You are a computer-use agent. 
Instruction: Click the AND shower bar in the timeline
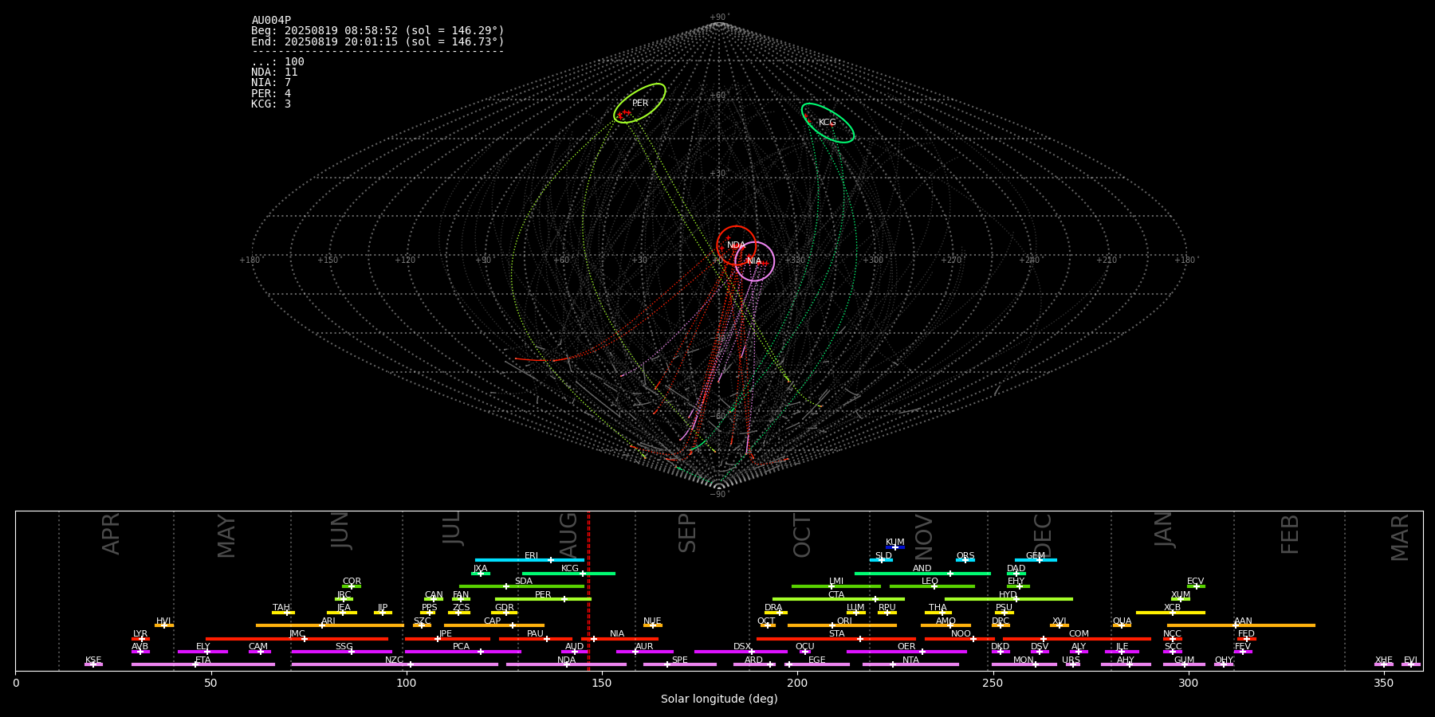tap(922, 574)
